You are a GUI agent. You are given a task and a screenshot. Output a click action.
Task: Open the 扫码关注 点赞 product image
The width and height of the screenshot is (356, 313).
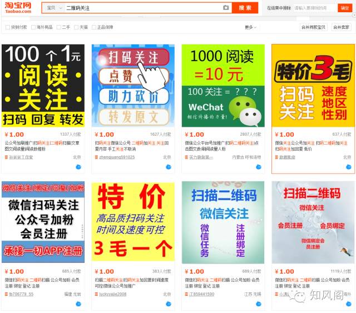point(133,86)
